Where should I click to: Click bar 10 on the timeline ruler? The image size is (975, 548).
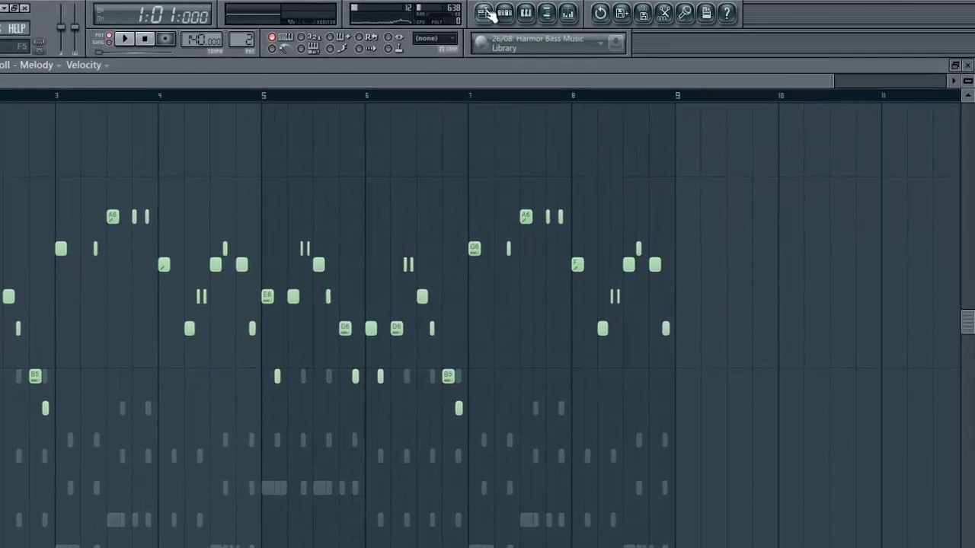point(781,95)
